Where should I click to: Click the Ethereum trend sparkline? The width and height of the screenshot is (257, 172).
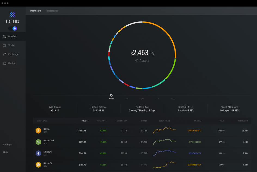click(x=164, y=153)
